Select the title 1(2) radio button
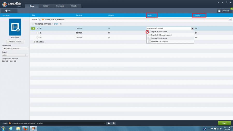233x131 pixels. pyautogui.click(x=37, y=33)
